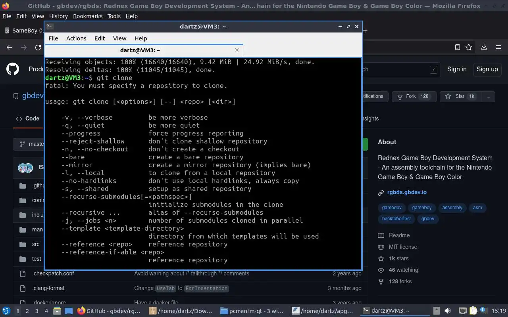Switch to workspace 2 in pager
Image resolution: width=508 pixels, height=317 pixels.
tap(27, 311)
